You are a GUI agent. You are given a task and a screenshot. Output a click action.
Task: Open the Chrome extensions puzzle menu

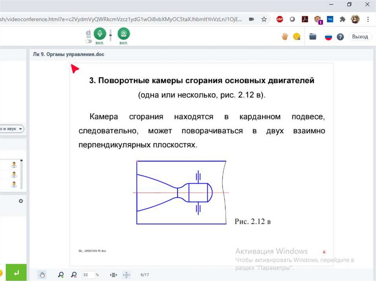(343, 19)
